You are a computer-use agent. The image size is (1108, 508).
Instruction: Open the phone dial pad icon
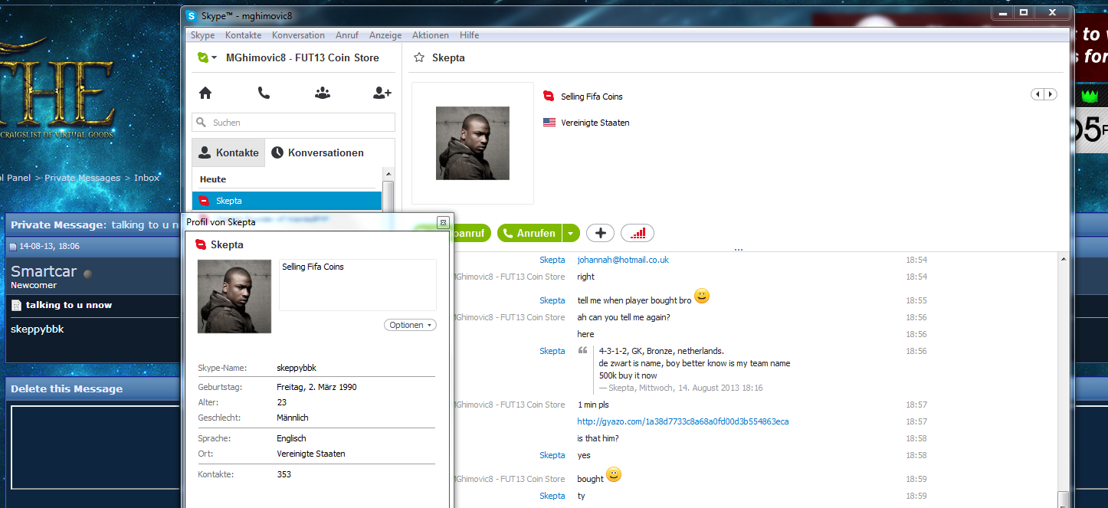(x=264, y=93)
